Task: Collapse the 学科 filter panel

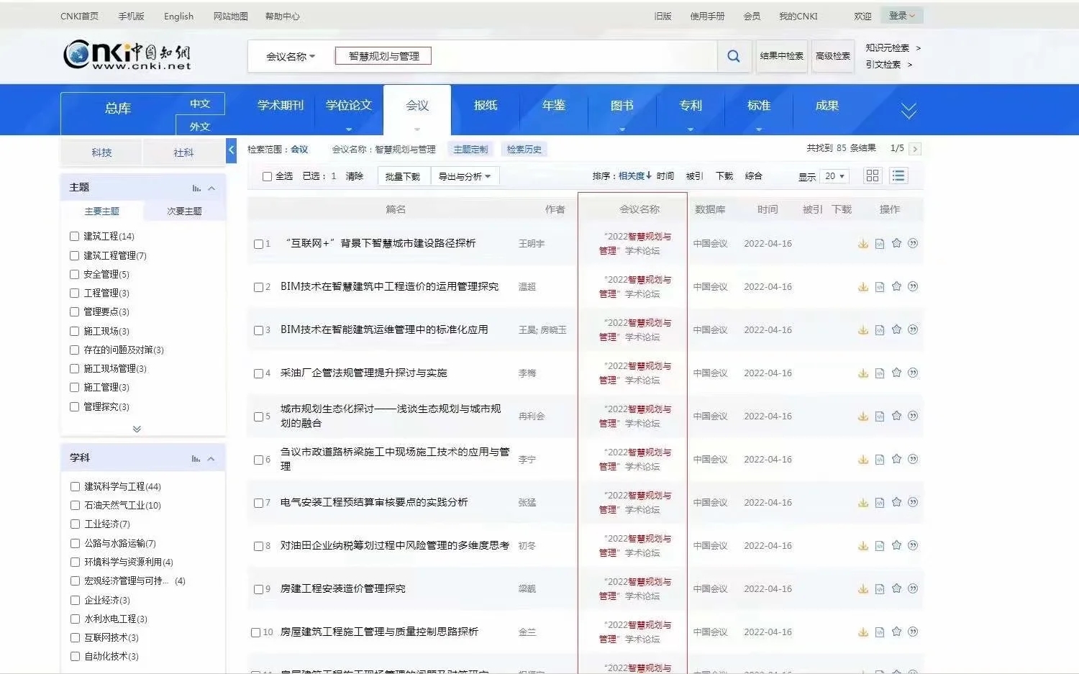Action: point(211,459)
